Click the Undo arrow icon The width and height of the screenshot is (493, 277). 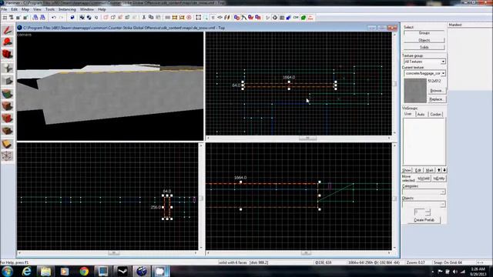coord(54,18)
